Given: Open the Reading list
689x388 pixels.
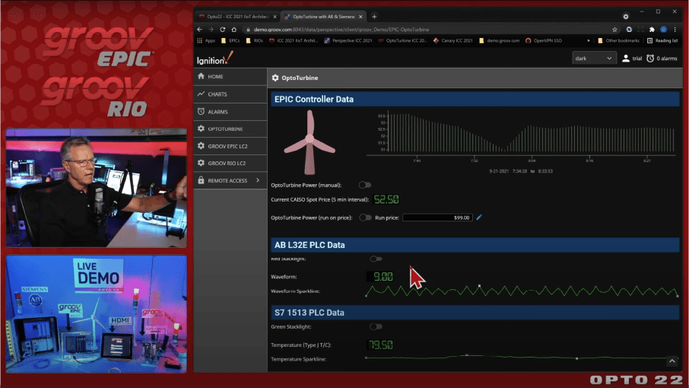Looking at the screenshot, I should click(662, 40).
